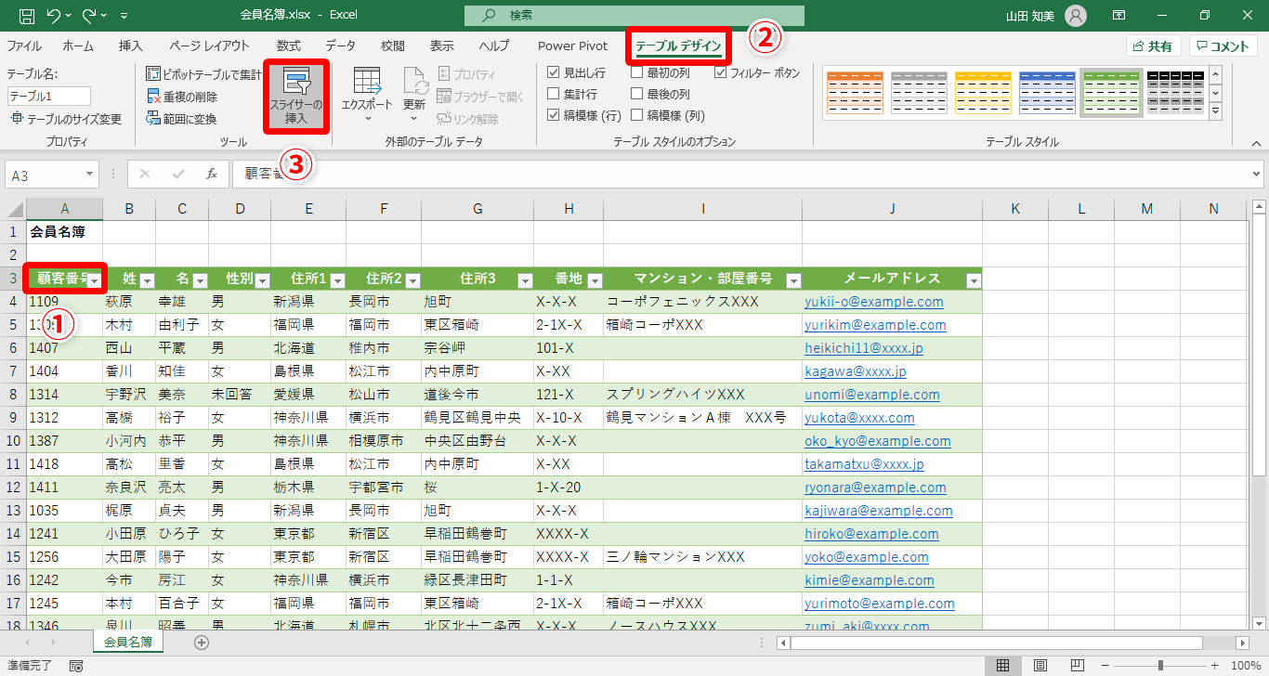Enable 縞模様 (列) banded columns checkbox
This screenshot has width=1269, height=676.
[x=637, y=116]
